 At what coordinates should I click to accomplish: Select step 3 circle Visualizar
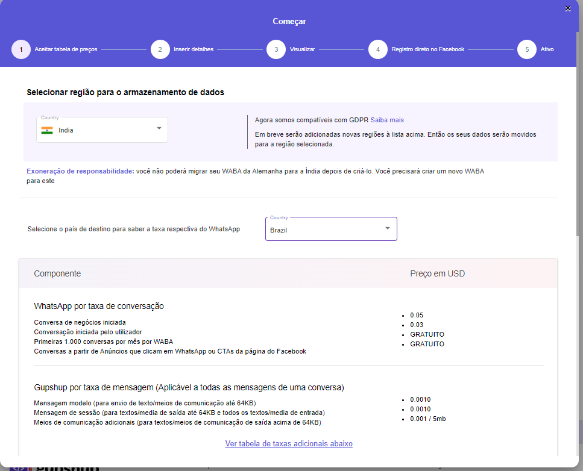pyautogui.click(x=276, y=49)
